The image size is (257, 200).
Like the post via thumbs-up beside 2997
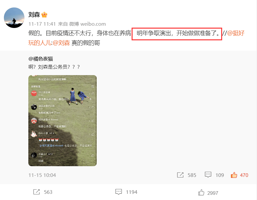[201, 193]
